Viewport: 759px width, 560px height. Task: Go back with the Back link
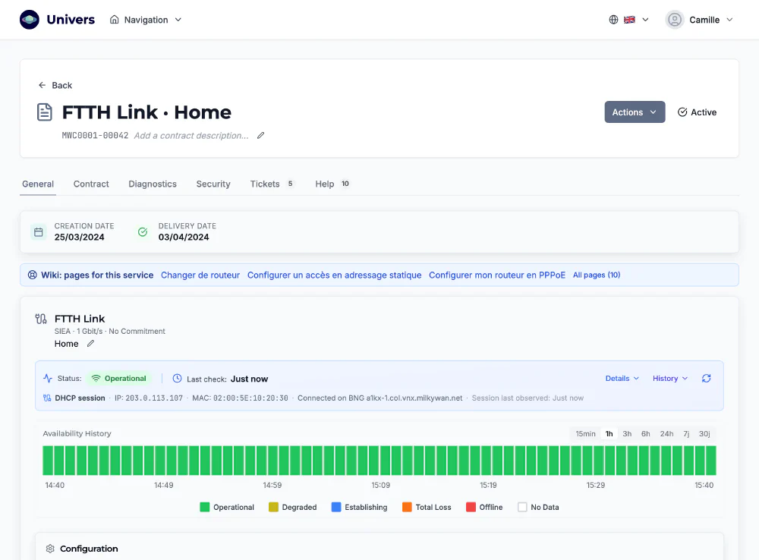[x=55, y=85]
